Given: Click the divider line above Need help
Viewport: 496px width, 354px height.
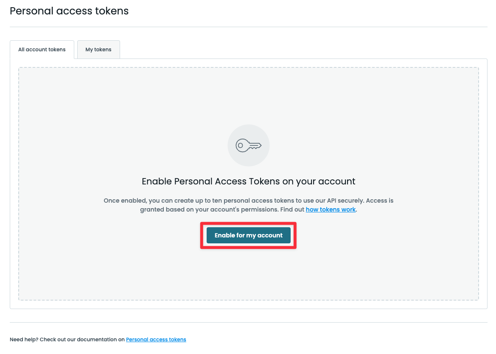Looking at the screenshot, I should tap(249, 323).
